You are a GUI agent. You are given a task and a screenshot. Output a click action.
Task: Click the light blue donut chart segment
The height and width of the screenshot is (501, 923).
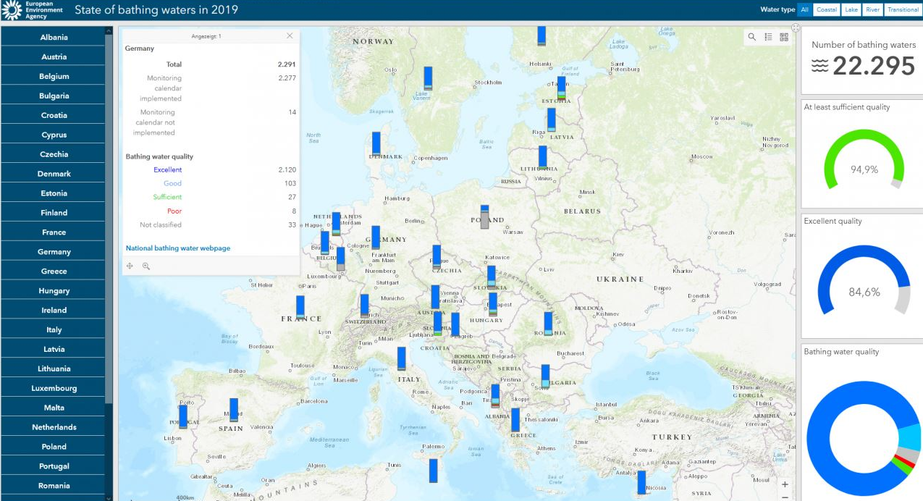tap(909, 437)
